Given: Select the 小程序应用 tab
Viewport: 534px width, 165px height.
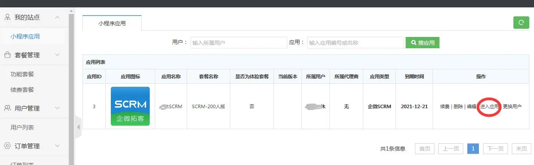Looking at the screenshot, I should pyautogui.click(x=112, y=23).
